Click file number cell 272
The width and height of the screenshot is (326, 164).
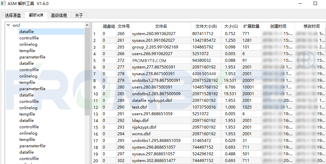(123, 60)
